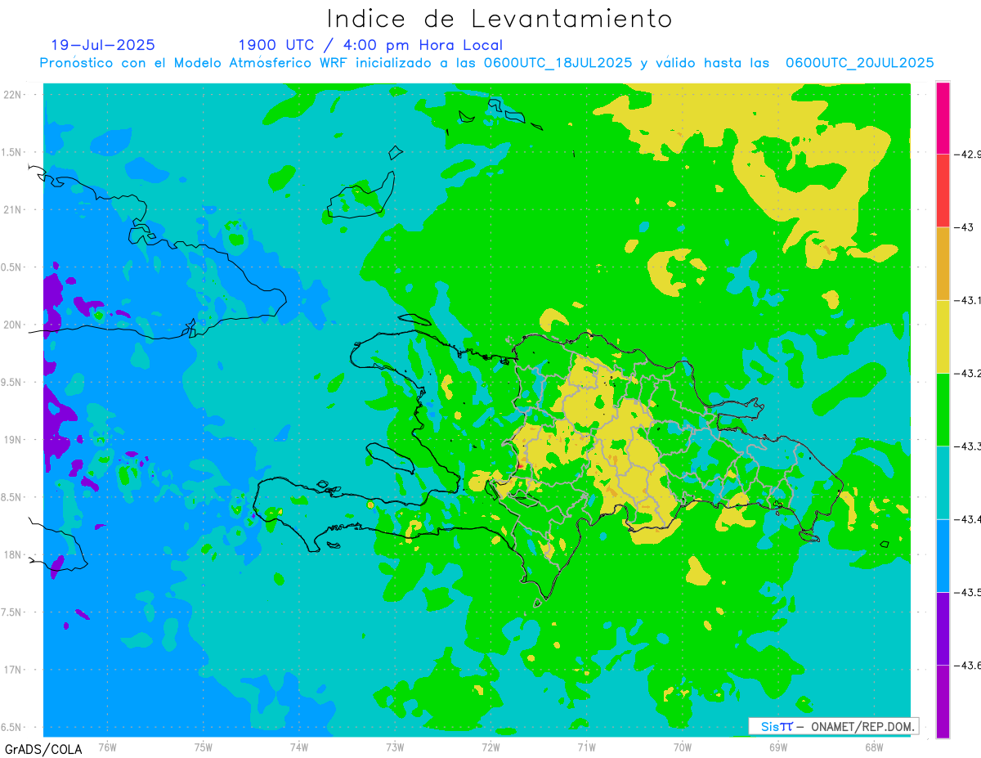Click the "19N" latitude label
Viewport: 981px width, 758px height.
(x=12, y=439)
